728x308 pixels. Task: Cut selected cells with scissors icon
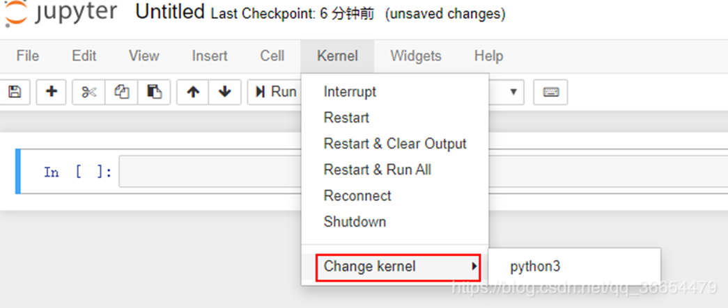coord(88,92)
